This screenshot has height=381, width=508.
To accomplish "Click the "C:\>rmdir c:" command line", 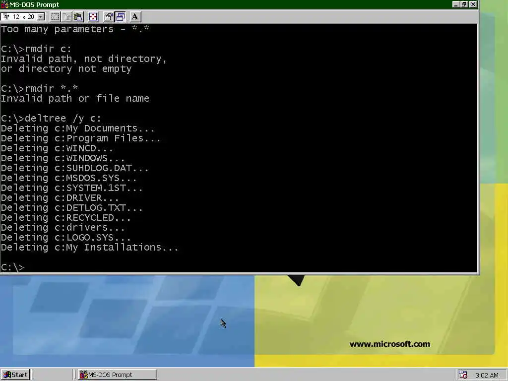I will coord(36,49).
